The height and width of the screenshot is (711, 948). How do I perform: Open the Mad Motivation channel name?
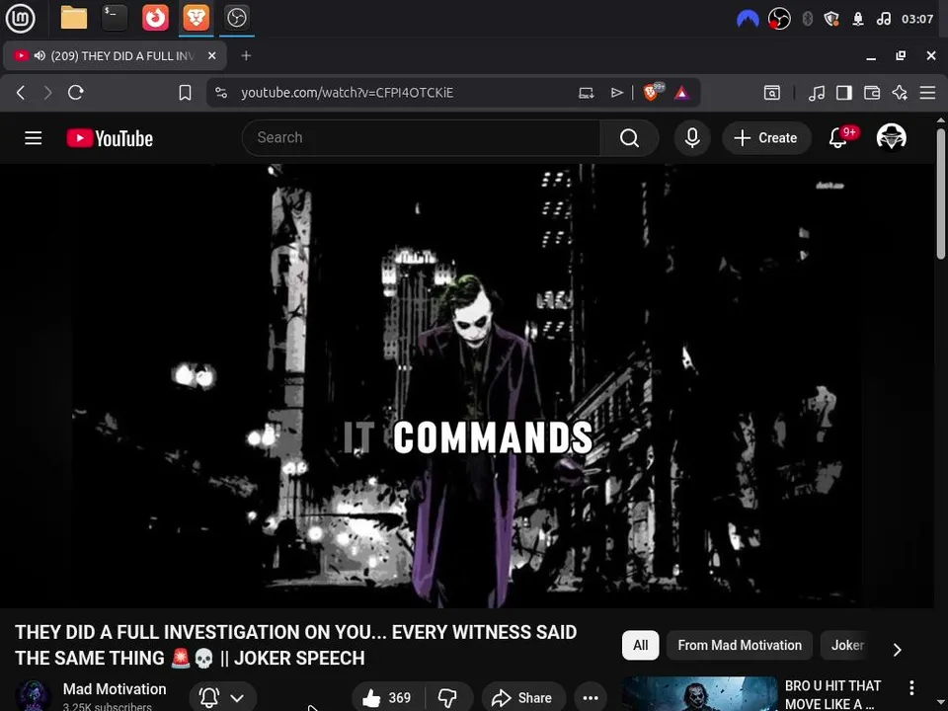pyautogui.click(x=115, y=688)
